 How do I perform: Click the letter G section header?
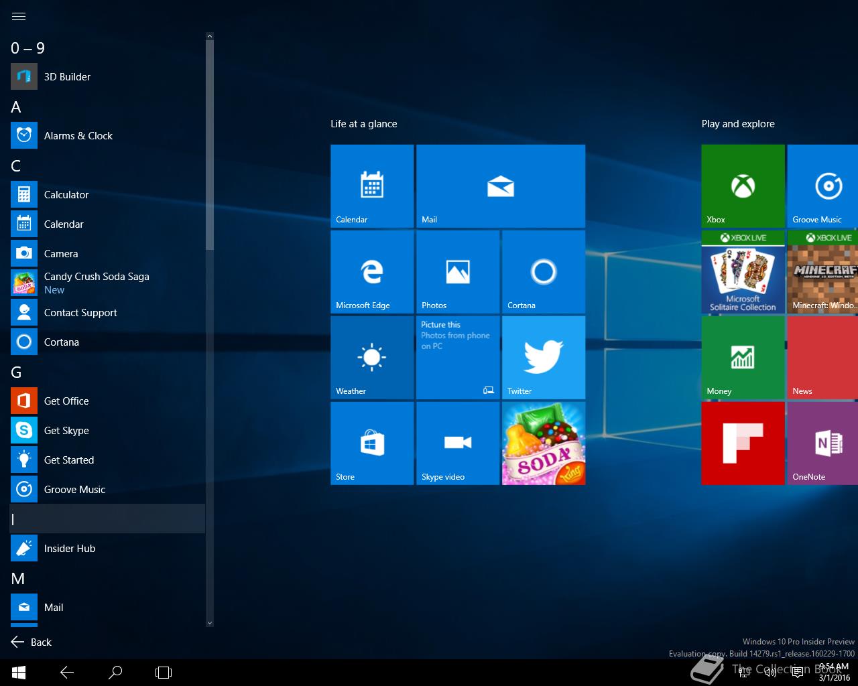click(16, 372)
